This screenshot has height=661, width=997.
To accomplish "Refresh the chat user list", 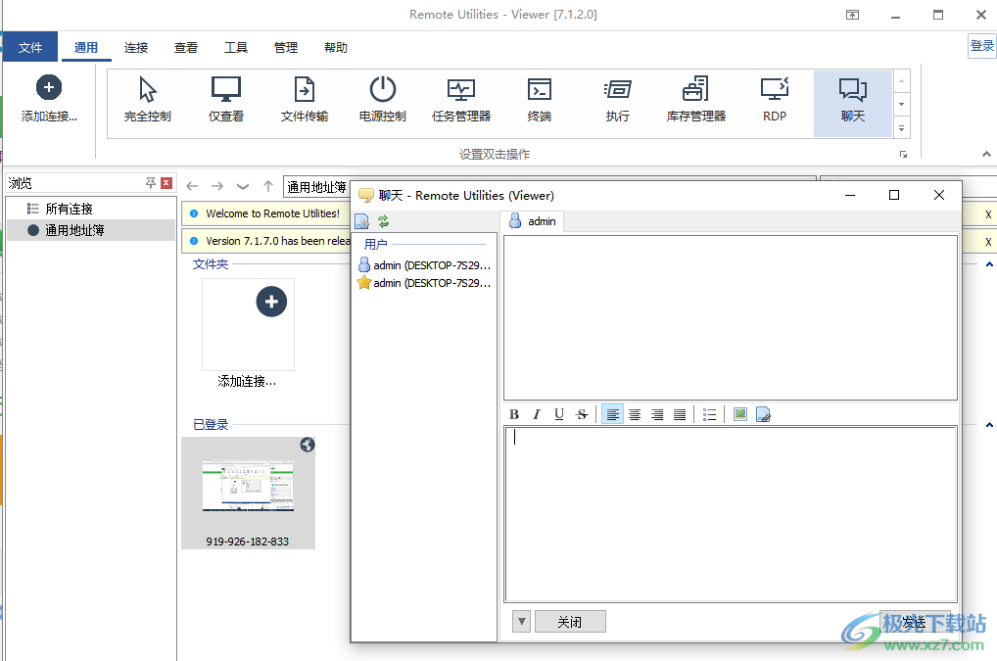I will [383, 221].
